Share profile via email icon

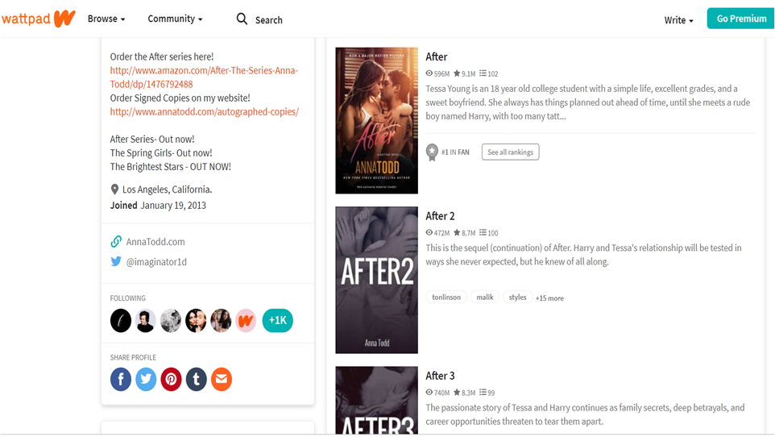[x=222, y=380]
